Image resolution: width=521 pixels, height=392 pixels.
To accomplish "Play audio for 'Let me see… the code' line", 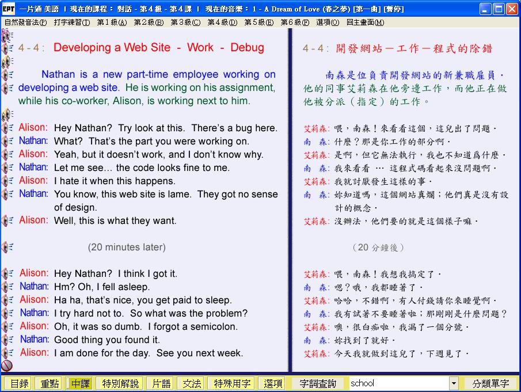I will coord(7,168).
